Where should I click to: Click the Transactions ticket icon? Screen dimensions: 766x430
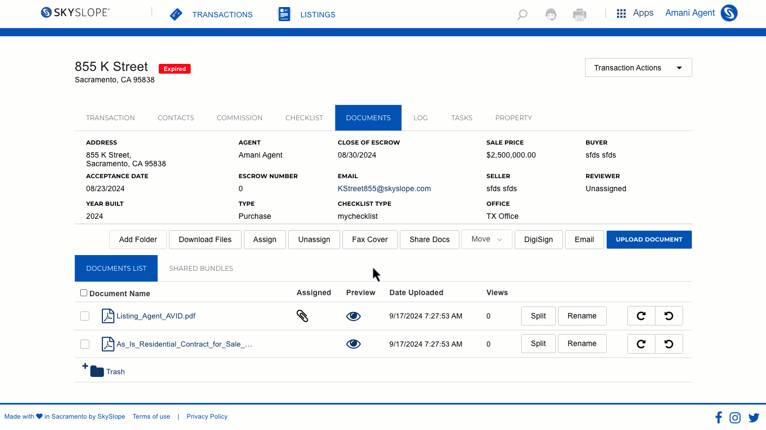(176, 14)
